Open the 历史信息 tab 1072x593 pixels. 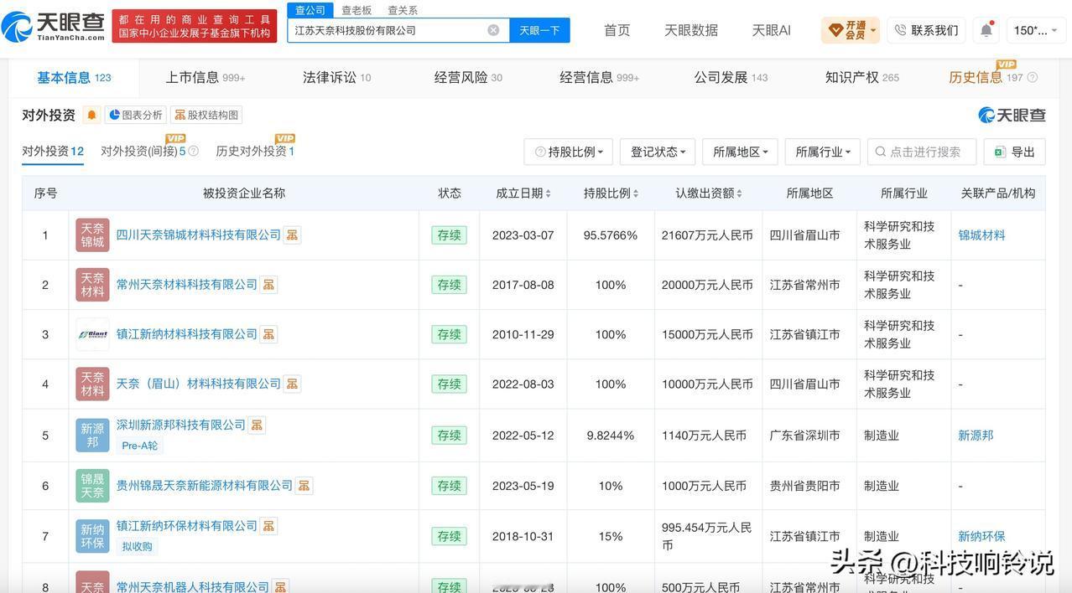(986, 78)
